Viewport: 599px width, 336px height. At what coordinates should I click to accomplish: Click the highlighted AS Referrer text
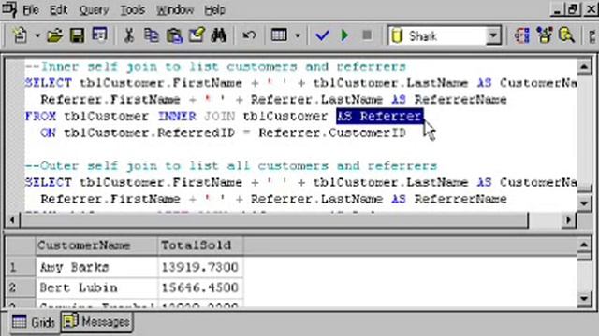click(380, 116)
